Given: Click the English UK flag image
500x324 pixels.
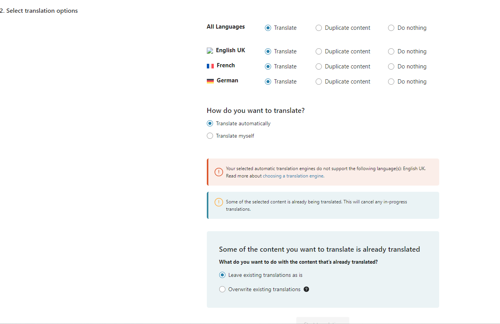Looking at the screenshot, I should [210, 51].
